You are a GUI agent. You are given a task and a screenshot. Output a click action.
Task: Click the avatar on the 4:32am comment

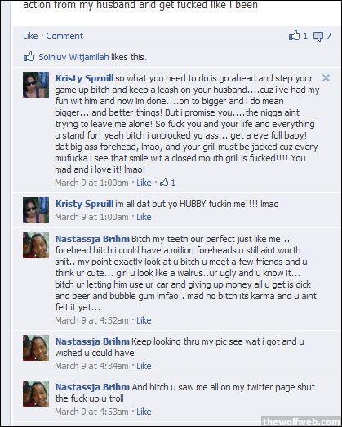point(36,245)
